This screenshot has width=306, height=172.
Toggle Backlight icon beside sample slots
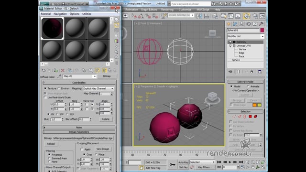tap(117, 25)
